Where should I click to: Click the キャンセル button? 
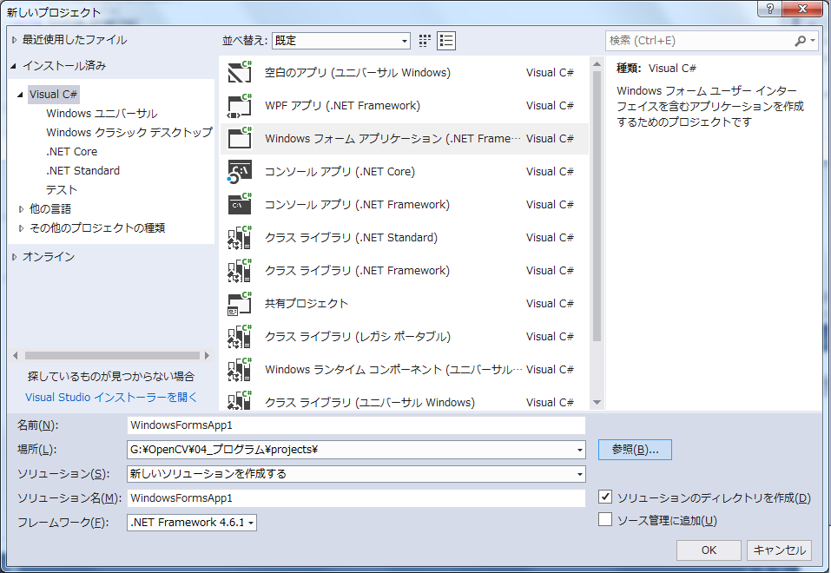(780, 550)
